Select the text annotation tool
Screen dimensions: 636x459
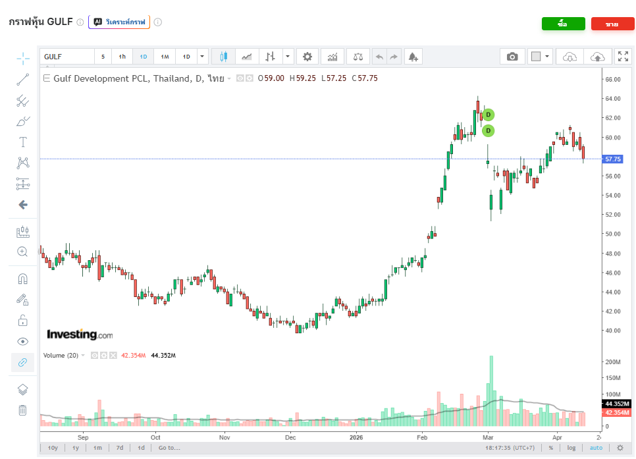pos(23,142)
